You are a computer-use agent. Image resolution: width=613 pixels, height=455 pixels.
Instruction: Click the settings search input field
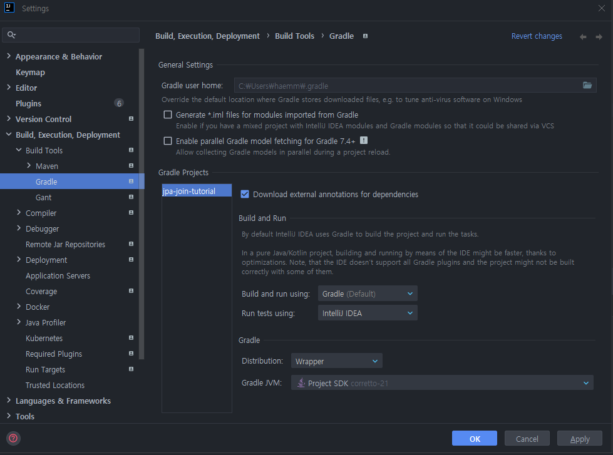tap(71, 35)
